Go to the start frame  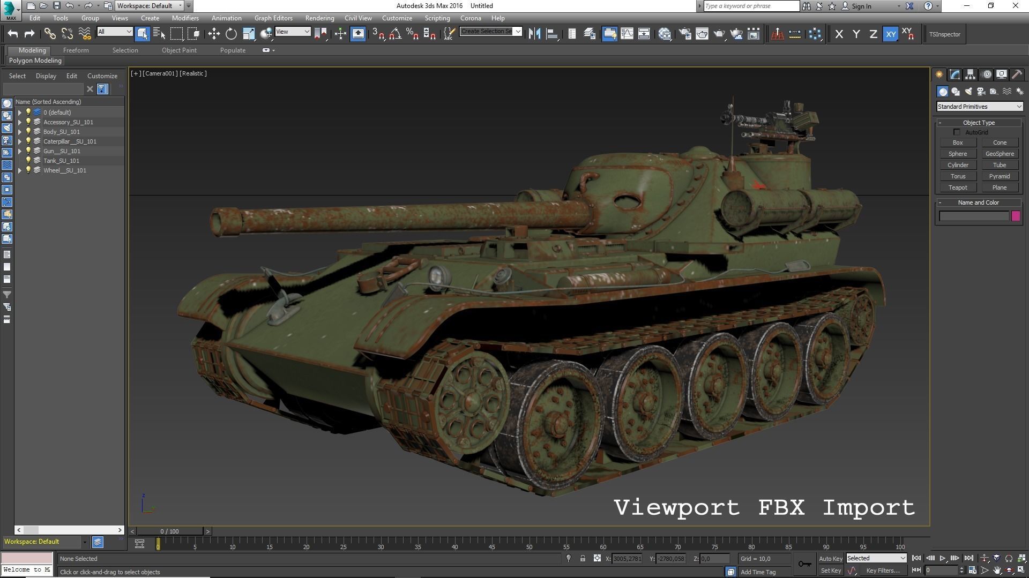916,558
